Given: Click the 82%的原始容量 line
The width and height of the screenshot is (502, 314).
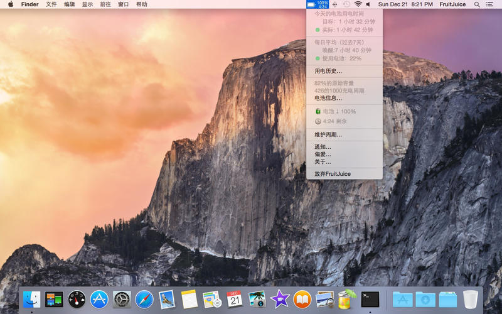Looking at the screenshot, I should click(334, 84).
